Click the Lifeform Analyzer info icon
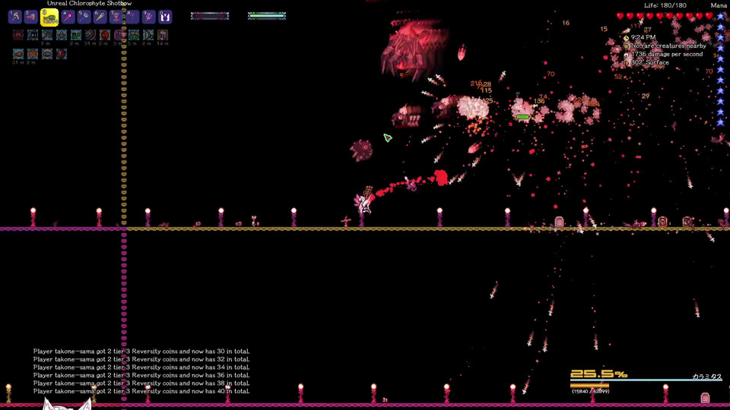730x410 pixels. 626,46
